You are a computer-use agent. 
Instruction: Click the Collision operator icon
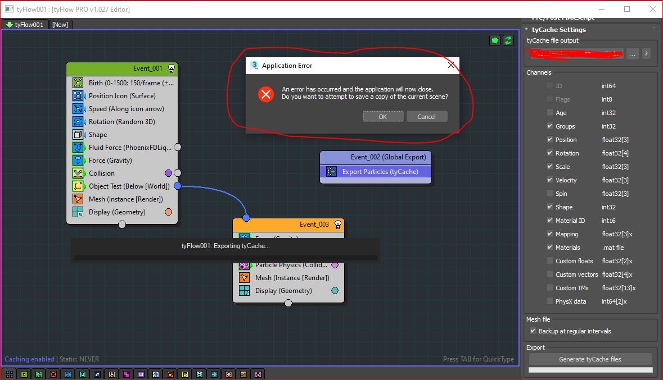click(x=78, y=173)
